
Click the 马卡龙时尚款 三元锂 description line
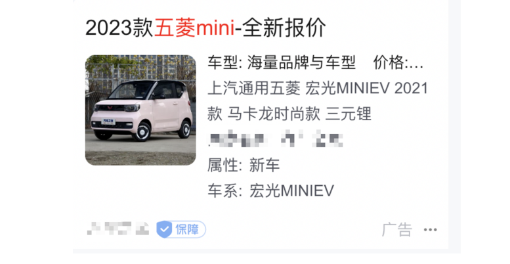pyautogui.click(x=289, y=114)
